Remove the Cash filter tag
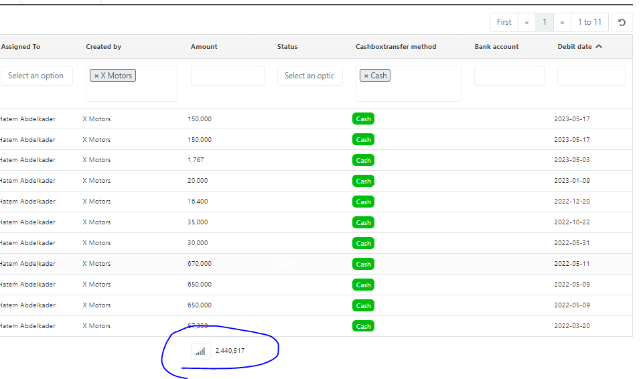The image size is (641, 379). coord(366,76)
